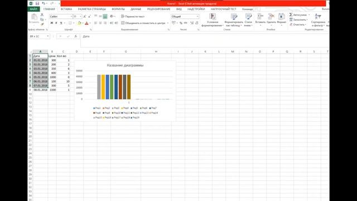Toggle bottom vertical alignment (highlighted)
Image resolution: width=357 pixels, height=201 pixels.
click(x=105, y=16)
